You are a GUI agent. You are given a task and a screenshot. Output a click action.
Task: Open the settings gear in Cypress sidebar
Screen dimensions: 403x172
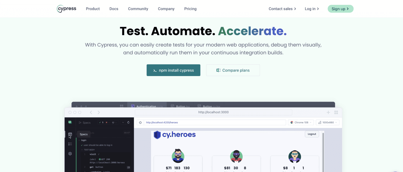[x=70, y=154]
